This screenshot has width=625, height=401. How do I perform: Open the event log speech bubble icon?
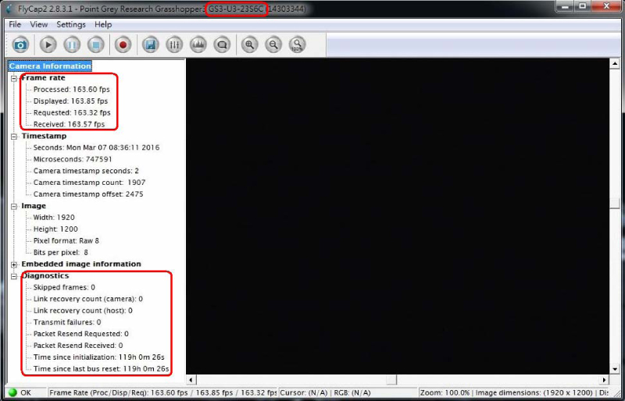222,44
